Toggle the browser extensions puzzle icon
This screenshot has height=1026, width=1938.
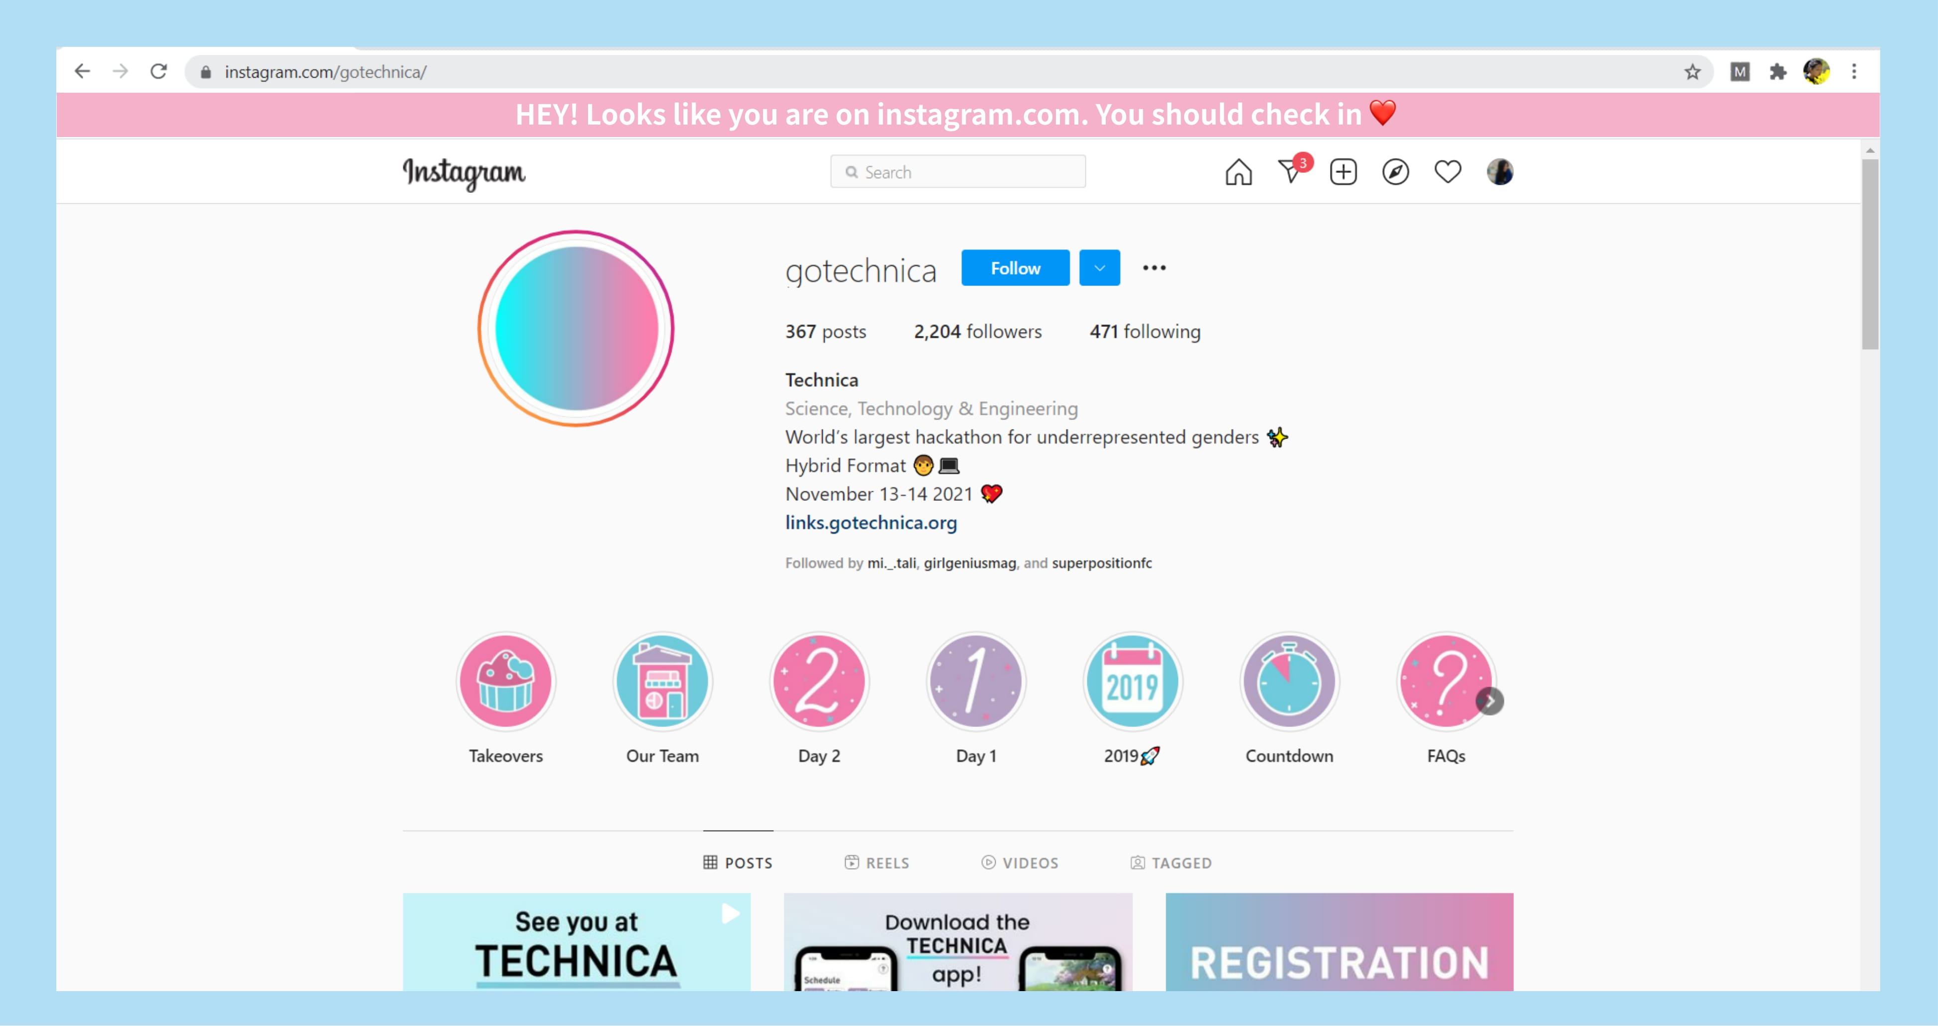(1779, 72)
